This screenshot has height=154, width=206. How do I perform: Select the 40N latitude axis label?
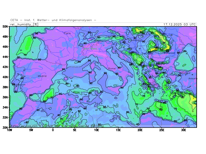(x=5, y=77)
